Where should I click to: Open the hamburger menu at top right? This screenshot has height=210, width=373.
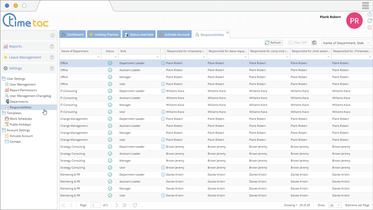365,6
